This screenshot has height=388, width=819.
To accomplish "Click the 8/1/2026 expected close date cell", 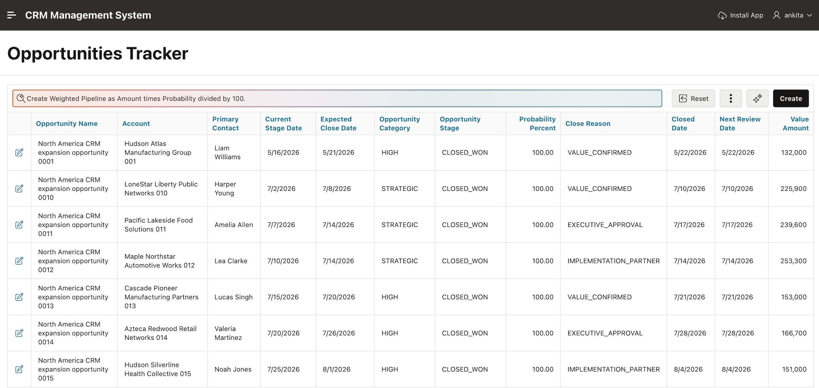I will pyautogui.click(x=345, y=369).
